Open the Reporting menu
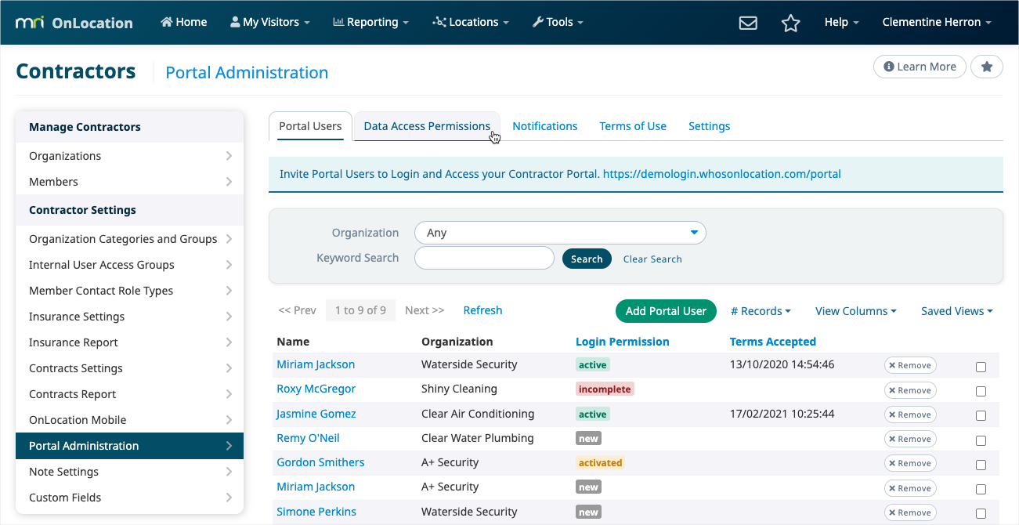 370,22
